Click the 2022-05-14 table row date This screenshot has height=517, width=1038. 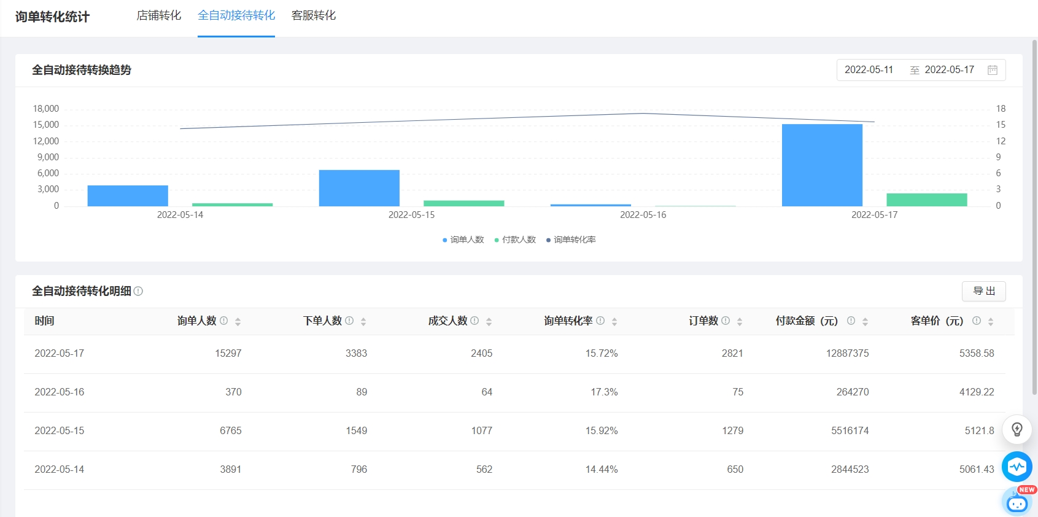[60, 470]
